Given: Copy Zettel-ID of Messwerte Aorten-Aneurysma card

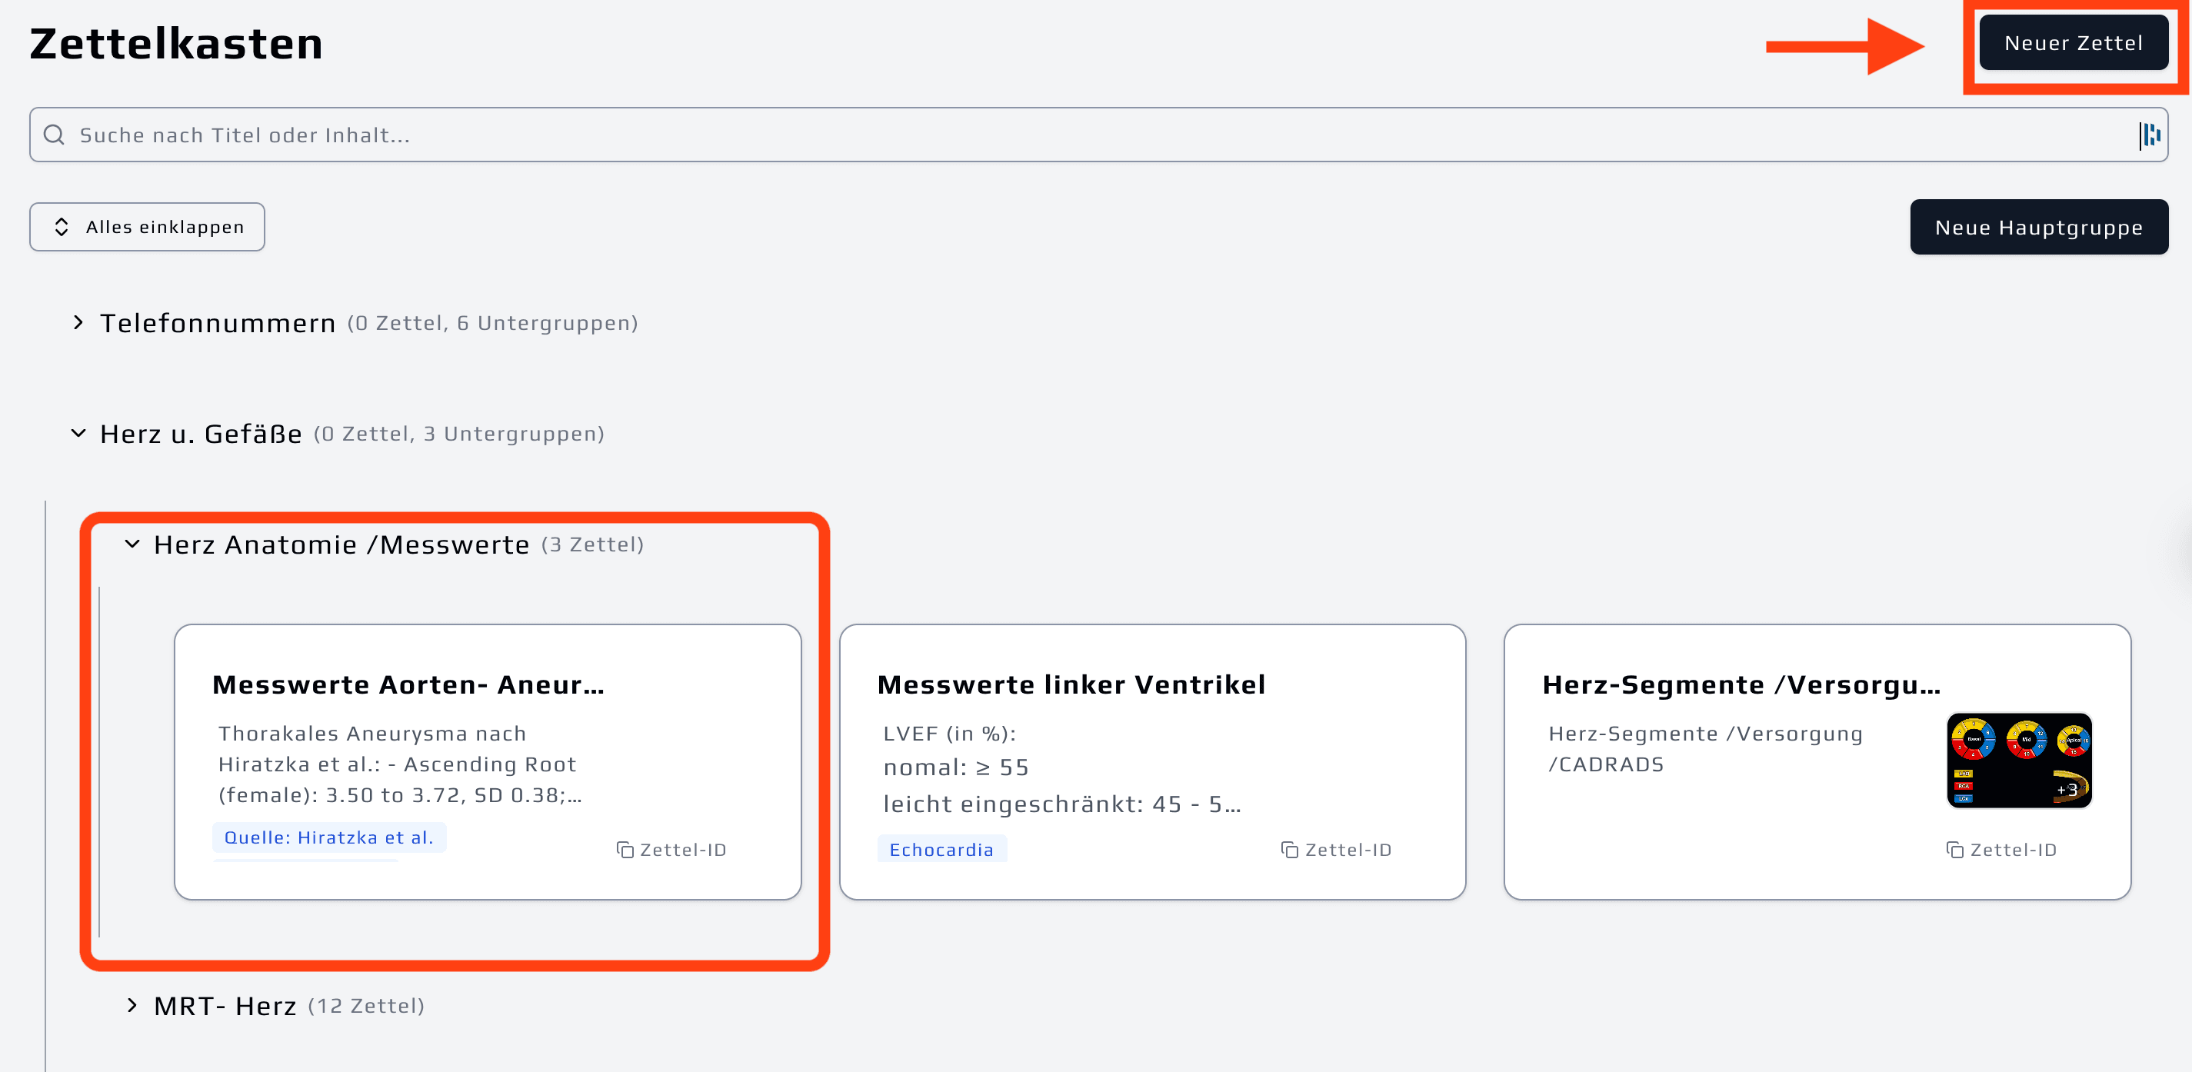Looking at the screenshot, I should [671, 849].
